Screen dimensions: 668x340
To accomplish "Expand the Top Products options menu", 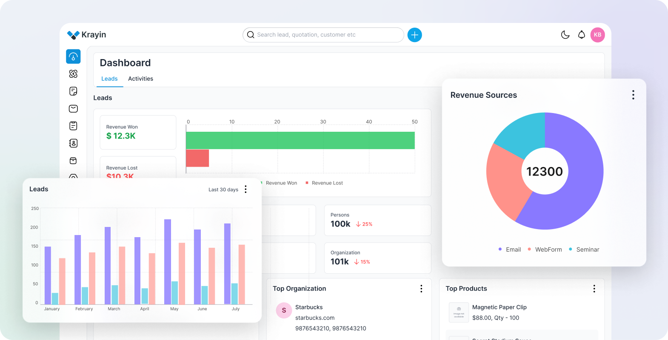I will click(x=594, y=289).
